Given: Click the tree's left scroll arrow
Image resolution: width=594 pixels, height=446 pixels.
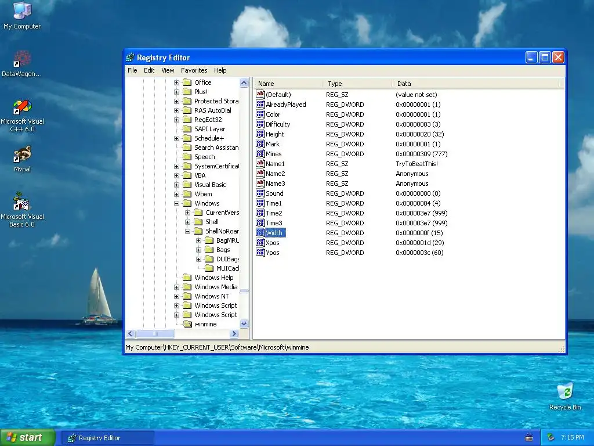Looking at the screenshot, I should pyautogui.click(x=131, y=334).
